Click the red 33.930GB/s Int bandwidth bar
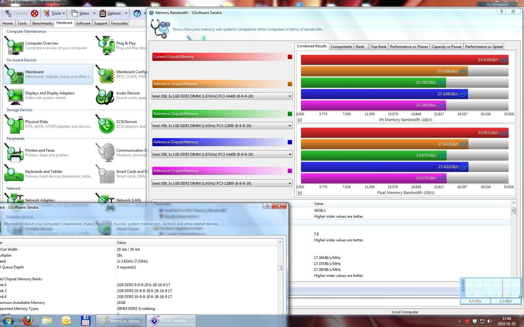 (405, 60)
